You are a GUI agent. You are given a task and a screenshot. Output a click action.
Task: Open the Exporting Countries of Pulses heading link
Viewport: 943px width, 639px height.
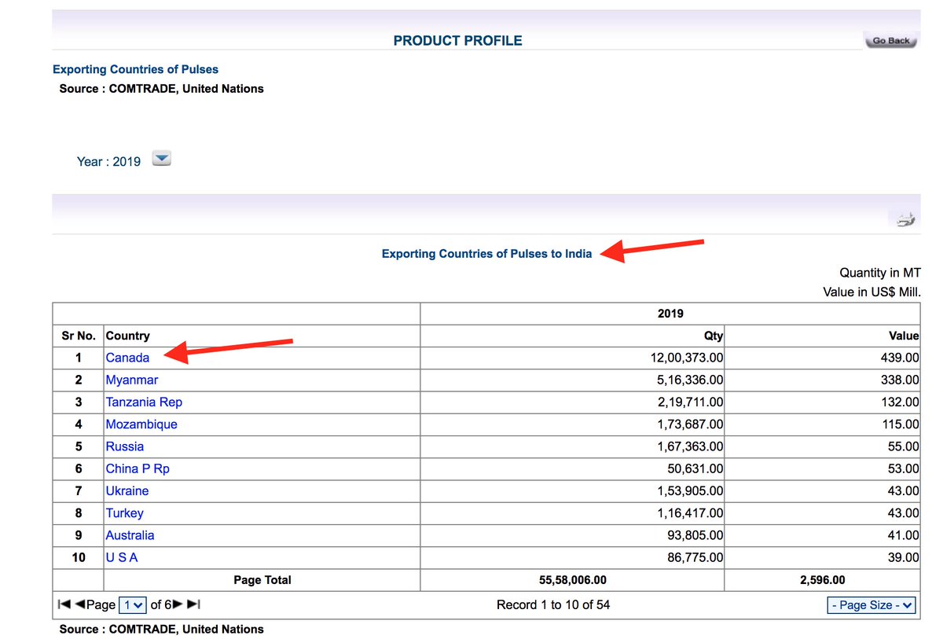(135, 69)
